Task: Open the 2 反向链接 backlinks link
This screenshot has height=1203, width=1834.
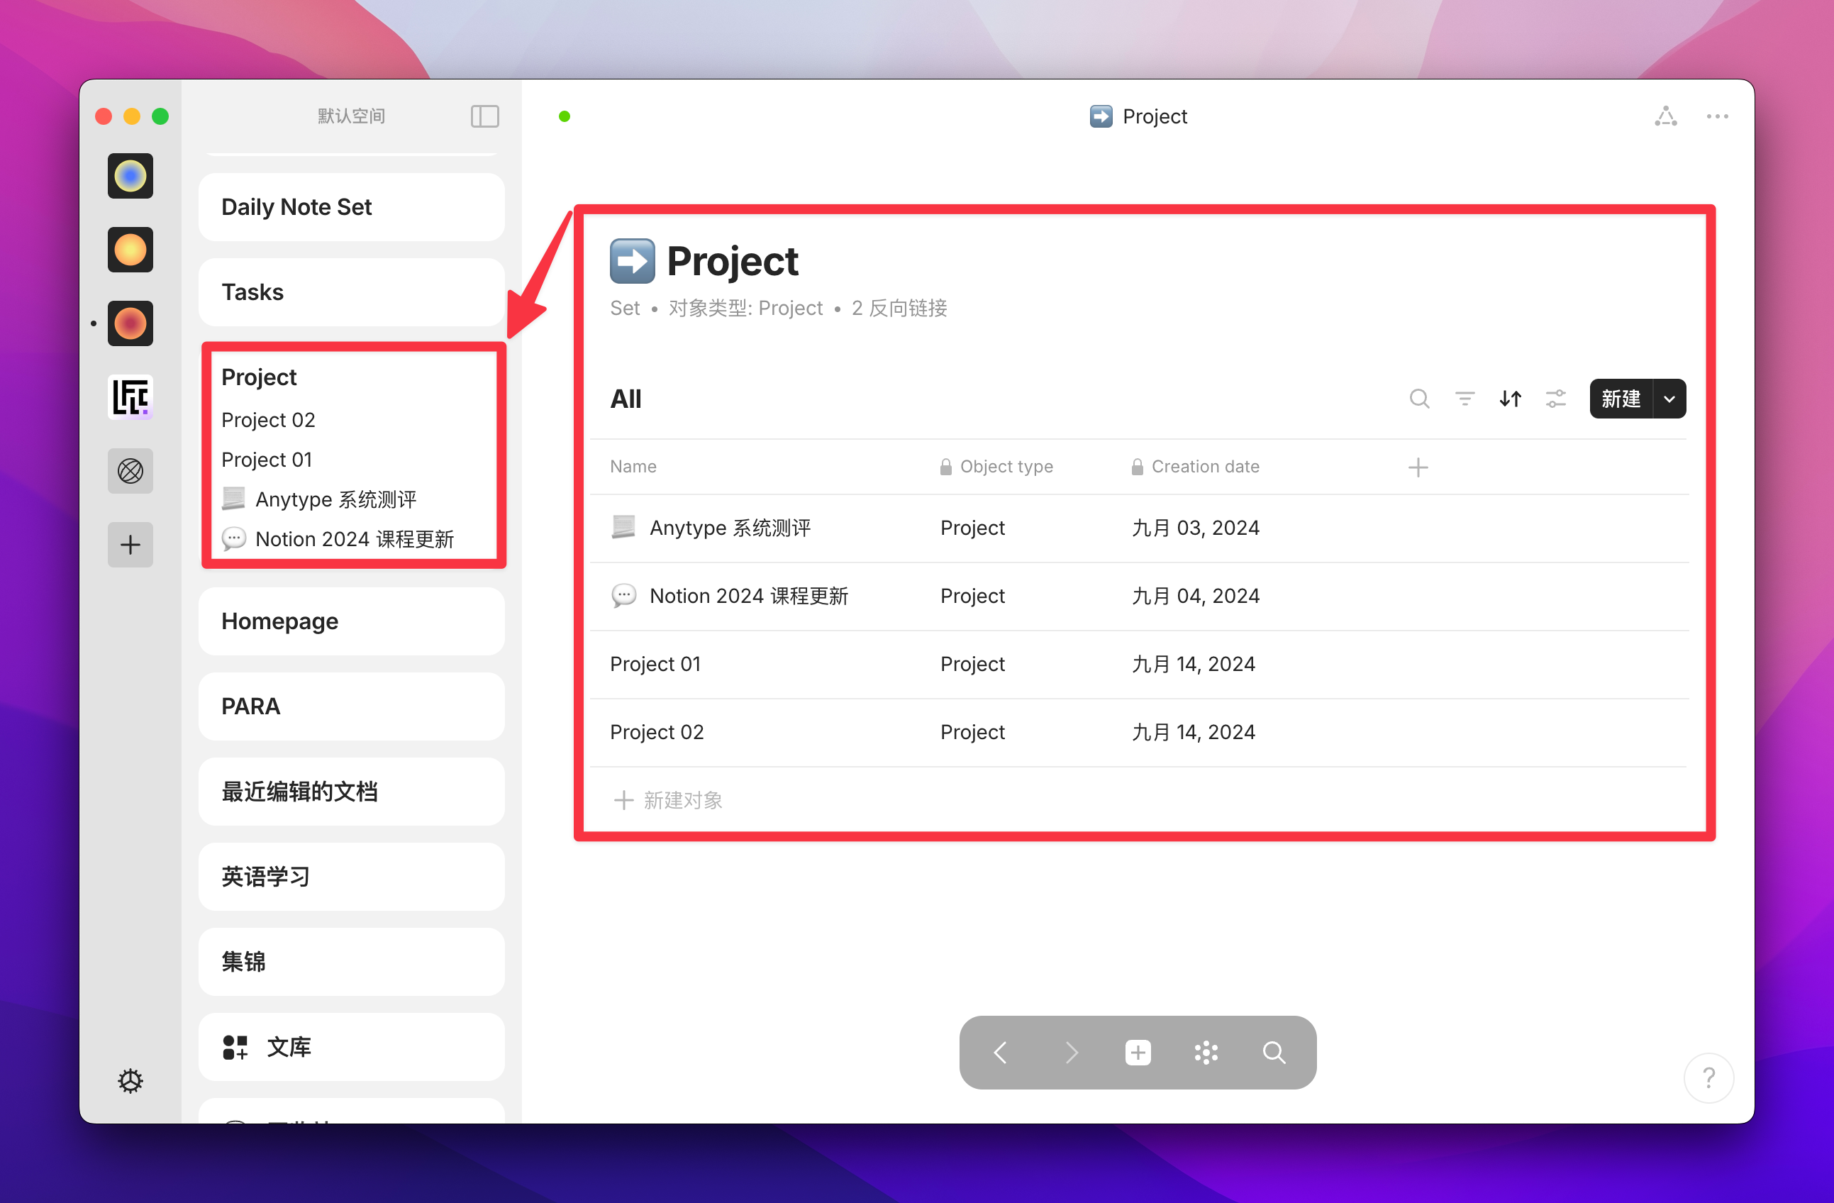Action: (899, 309)
